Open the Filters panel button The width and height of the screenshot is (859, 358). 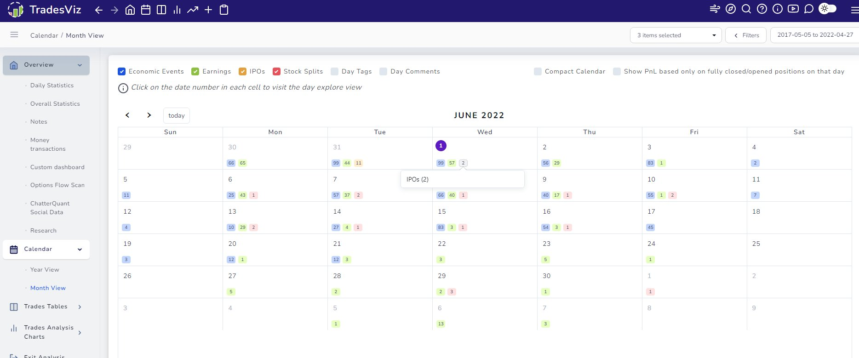click(746, 35)
